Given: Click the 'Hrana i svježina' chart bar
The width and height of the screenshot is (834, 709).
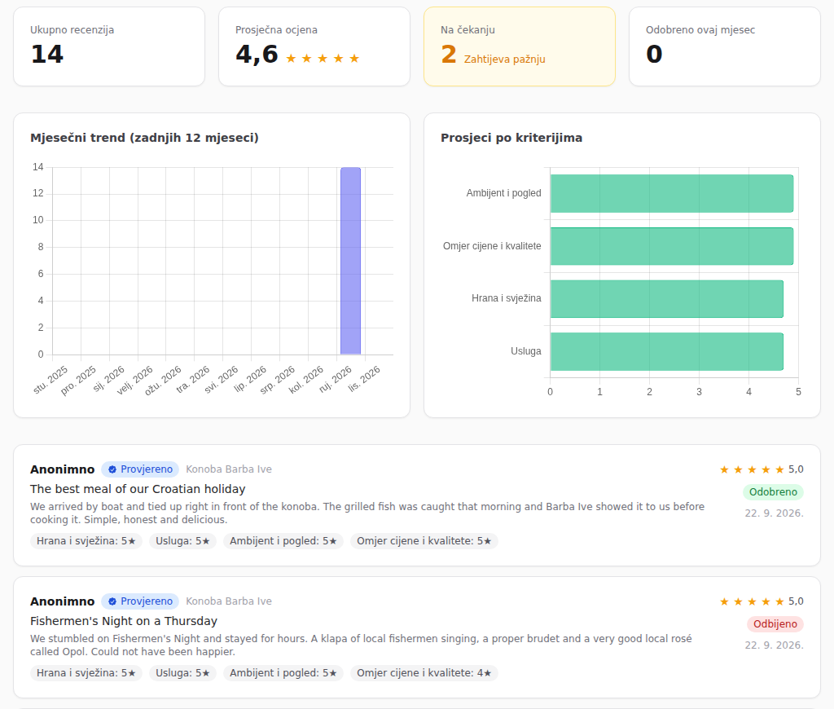Looking at the screenshot, I should pyautogui.click(x=667, y=298).
